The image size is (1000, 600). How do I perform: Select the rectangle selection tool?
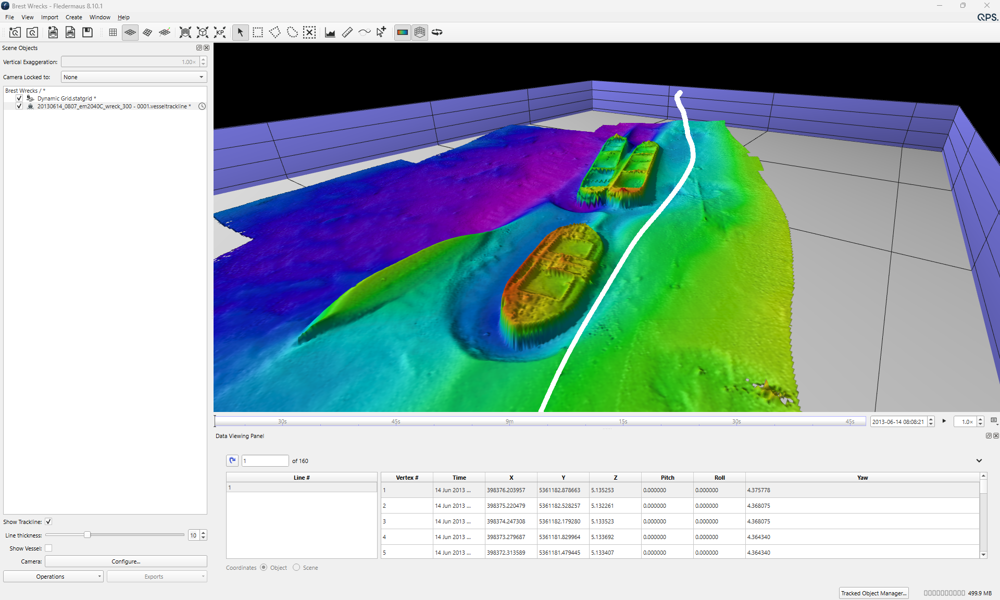pos(258,32)
